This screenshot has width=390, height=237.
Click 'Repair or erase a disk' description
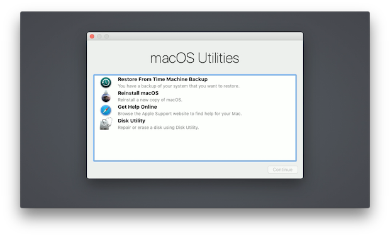(x=158, y=128)
